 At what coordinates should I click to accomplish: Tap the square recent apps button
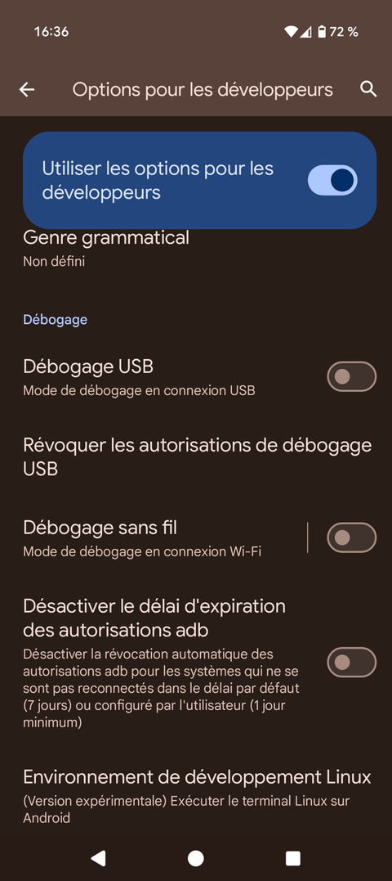tap(292, 858)
